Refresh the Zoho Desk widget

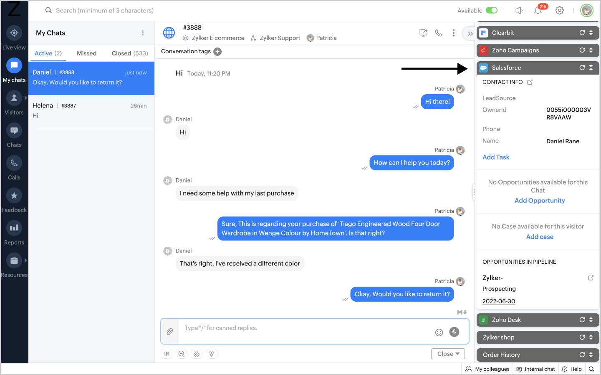(582, 320)
